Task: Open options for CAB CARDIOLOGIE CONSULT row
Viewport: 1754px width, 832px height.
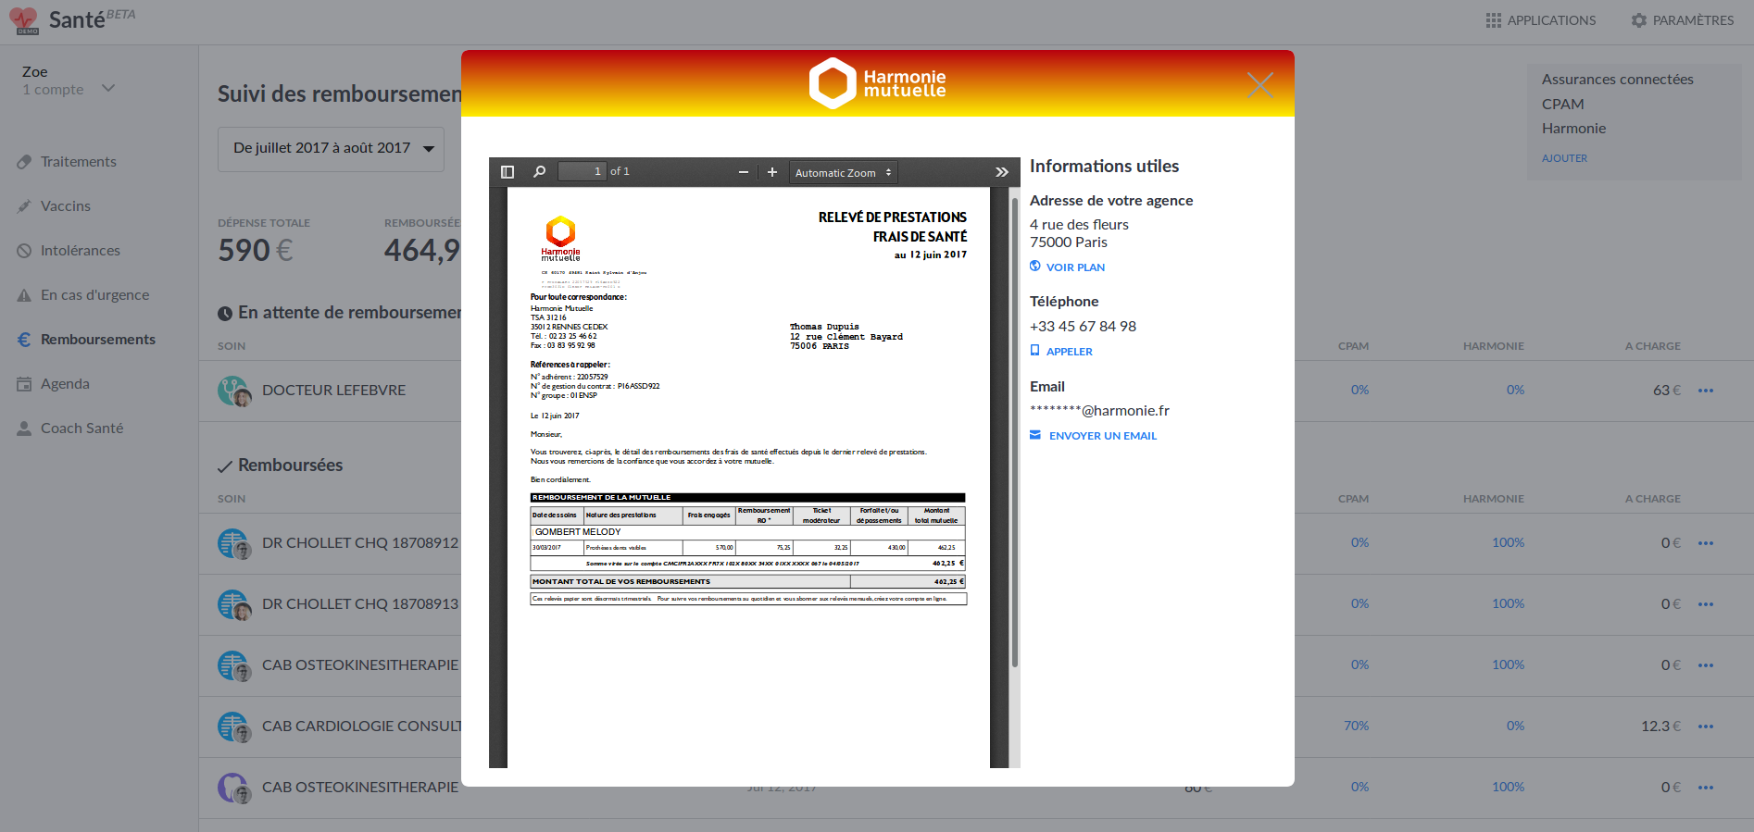Action: (x=1706, y=726)
